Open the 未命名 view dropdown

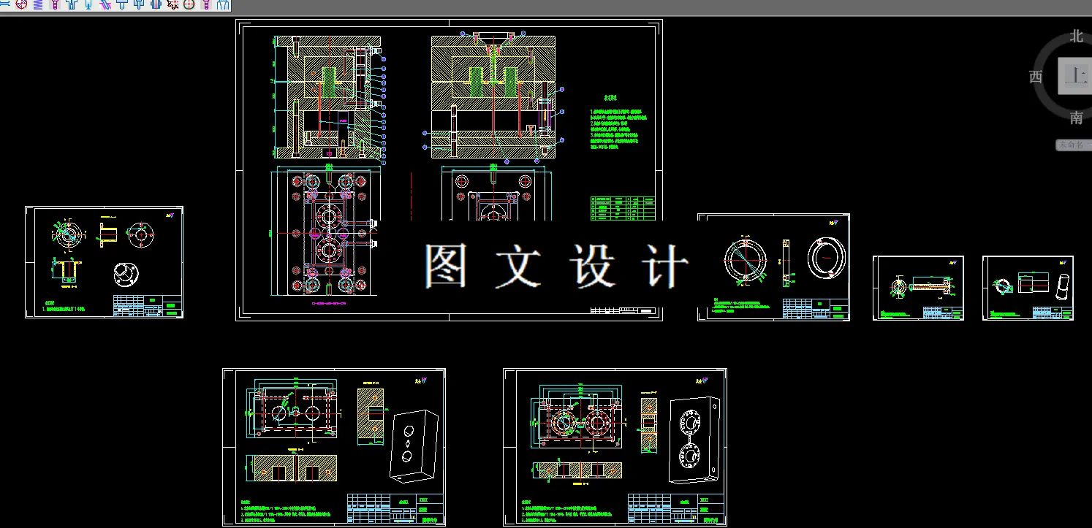click(1070, 144)
